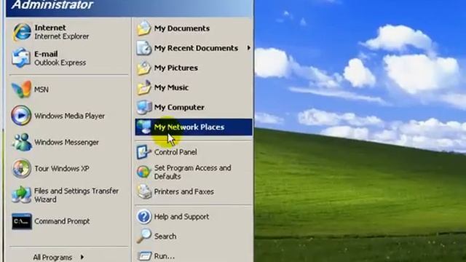This screenshot has width=466, height=262.
Task: Click the "Tour Windows XP" text
Action: [61, 168]
